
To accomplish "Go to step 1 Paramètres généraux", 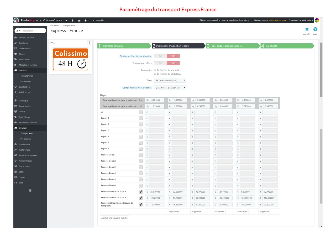I will point(124,46).
